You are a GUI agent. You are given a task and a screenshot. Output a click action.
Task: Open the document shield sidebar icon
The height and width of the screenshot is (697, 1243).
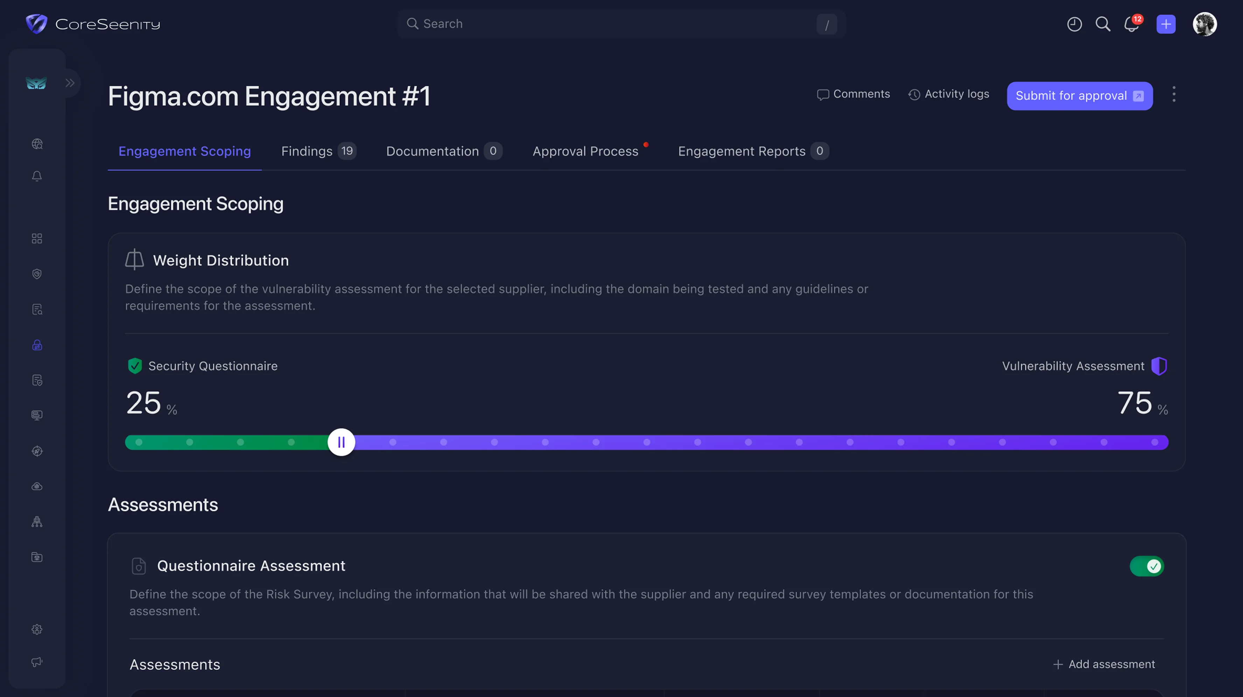[x=37, y=380]
